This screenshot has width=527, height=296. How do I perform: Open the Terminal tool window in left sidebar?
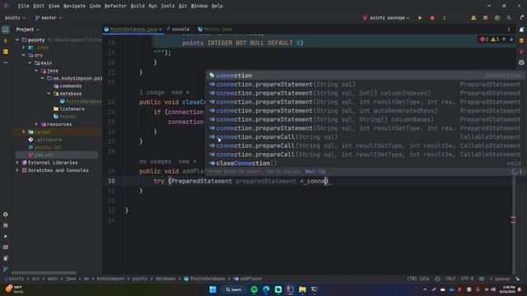6,247
